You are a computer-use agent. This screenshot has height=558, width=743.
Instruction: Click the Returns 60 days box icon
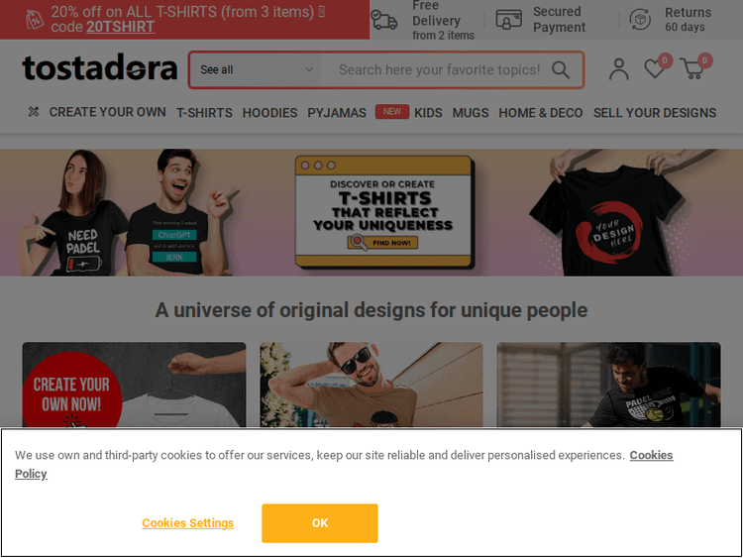tap(640, 20)
